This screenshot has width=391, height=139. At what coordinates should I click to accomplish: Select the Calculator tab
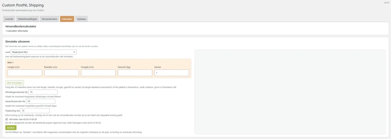click(67, 19)
